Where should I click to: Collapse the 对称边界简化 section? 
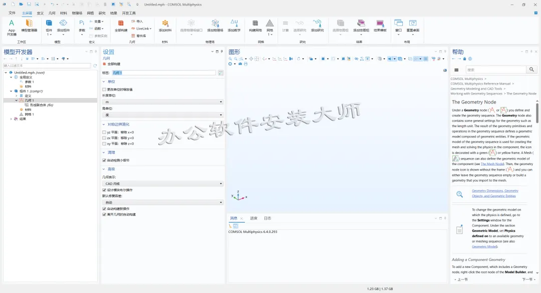point(104,124)
